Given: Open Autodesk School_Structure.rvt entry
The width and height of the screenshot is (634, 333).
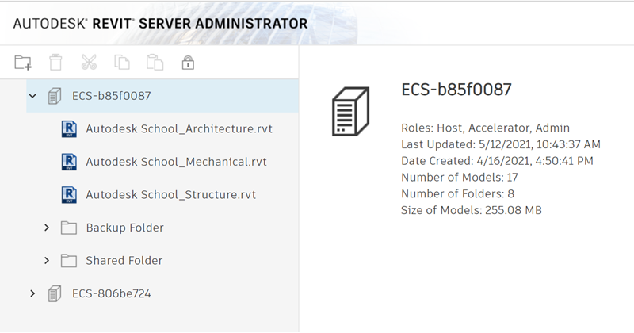Looking at the screenshot, I should click(170, 194).
